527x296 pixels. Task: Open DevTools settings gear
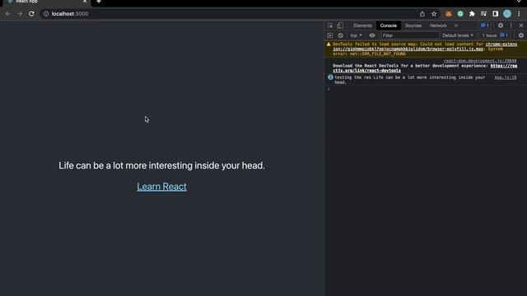[x=501, y=25]
